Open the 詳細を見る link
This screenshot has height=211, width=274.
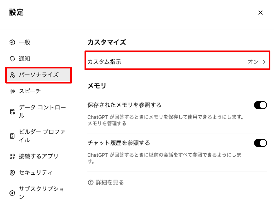pos(109,182)
